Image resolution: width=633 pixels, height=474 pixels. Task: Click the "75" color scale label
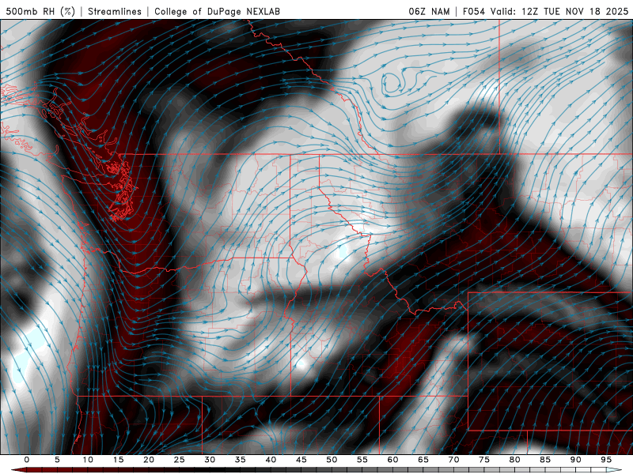tap(484, 460)
